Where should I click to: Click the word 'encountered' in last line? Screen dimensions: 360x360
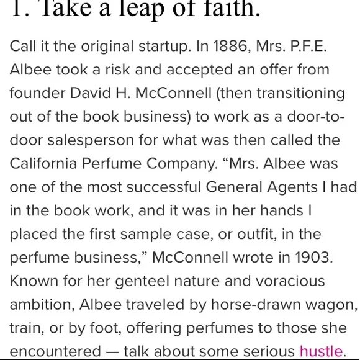pos(55,351)
